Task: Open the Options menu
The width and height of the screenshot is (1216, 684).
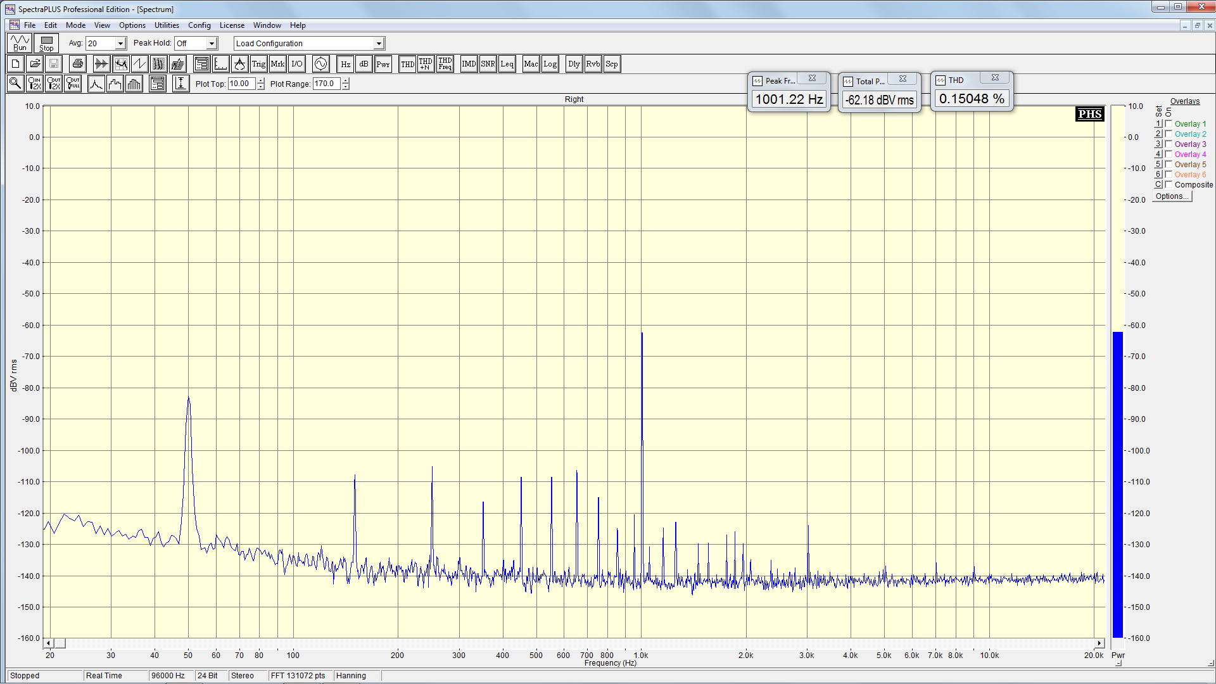Action: pyautogui.click(x=132, y=25)
